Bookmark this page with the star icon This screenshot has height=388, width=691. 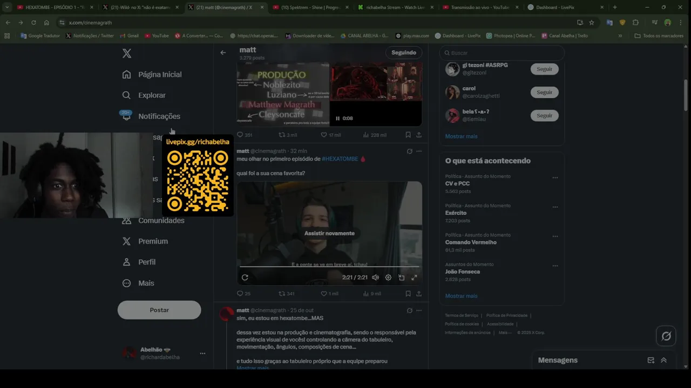592,23
